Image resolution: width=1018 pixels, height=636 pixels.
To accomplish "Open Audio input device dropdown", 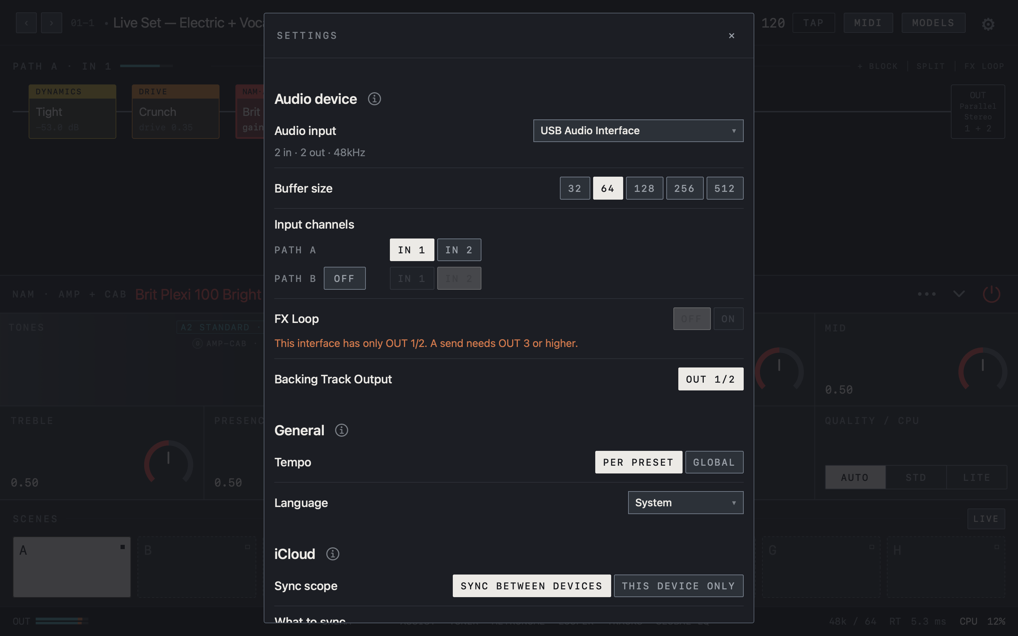I will (x=638, y=131).
